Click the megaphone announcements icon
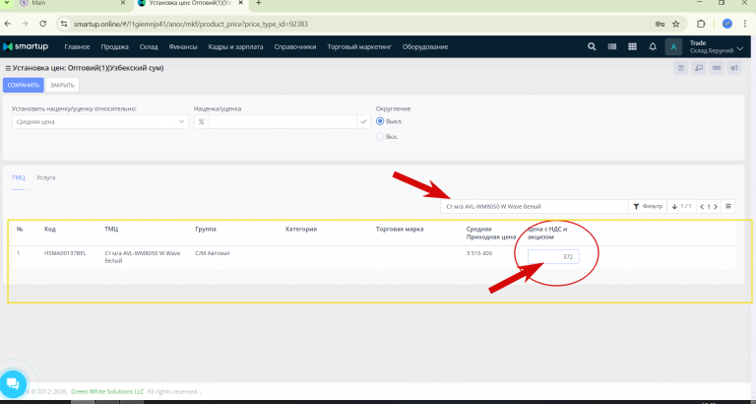756x404 pixels. click(x=734, y=69)
